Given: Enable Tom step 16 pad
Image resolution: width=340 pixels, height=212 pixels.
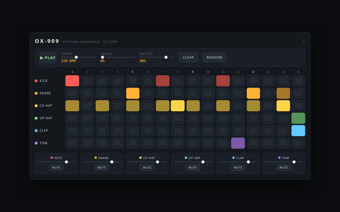Looking at the screenshot, I should [x=298, y=143].
